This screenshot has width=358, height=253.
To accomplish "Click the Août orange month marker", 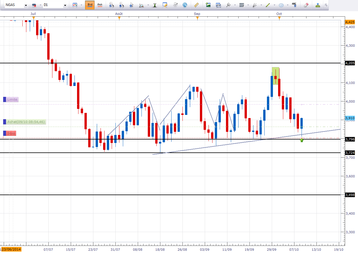I will pos(119,18).
